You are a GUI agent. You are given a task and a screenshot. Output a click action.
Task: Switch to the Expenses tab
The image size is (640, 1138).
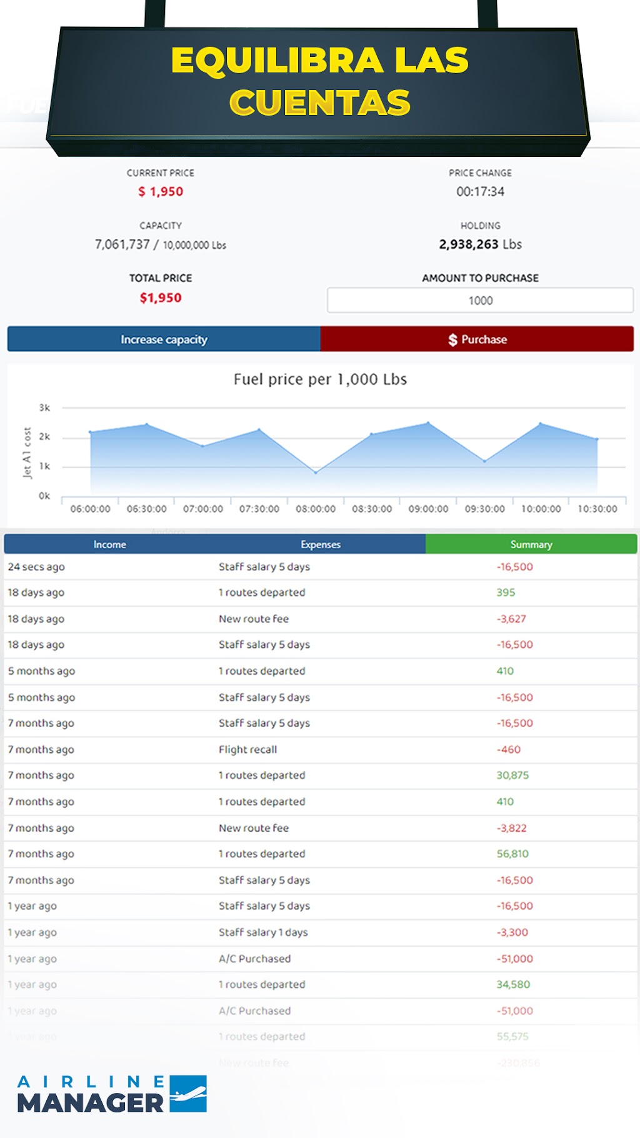pyautogui.click(x=321, y=544)
